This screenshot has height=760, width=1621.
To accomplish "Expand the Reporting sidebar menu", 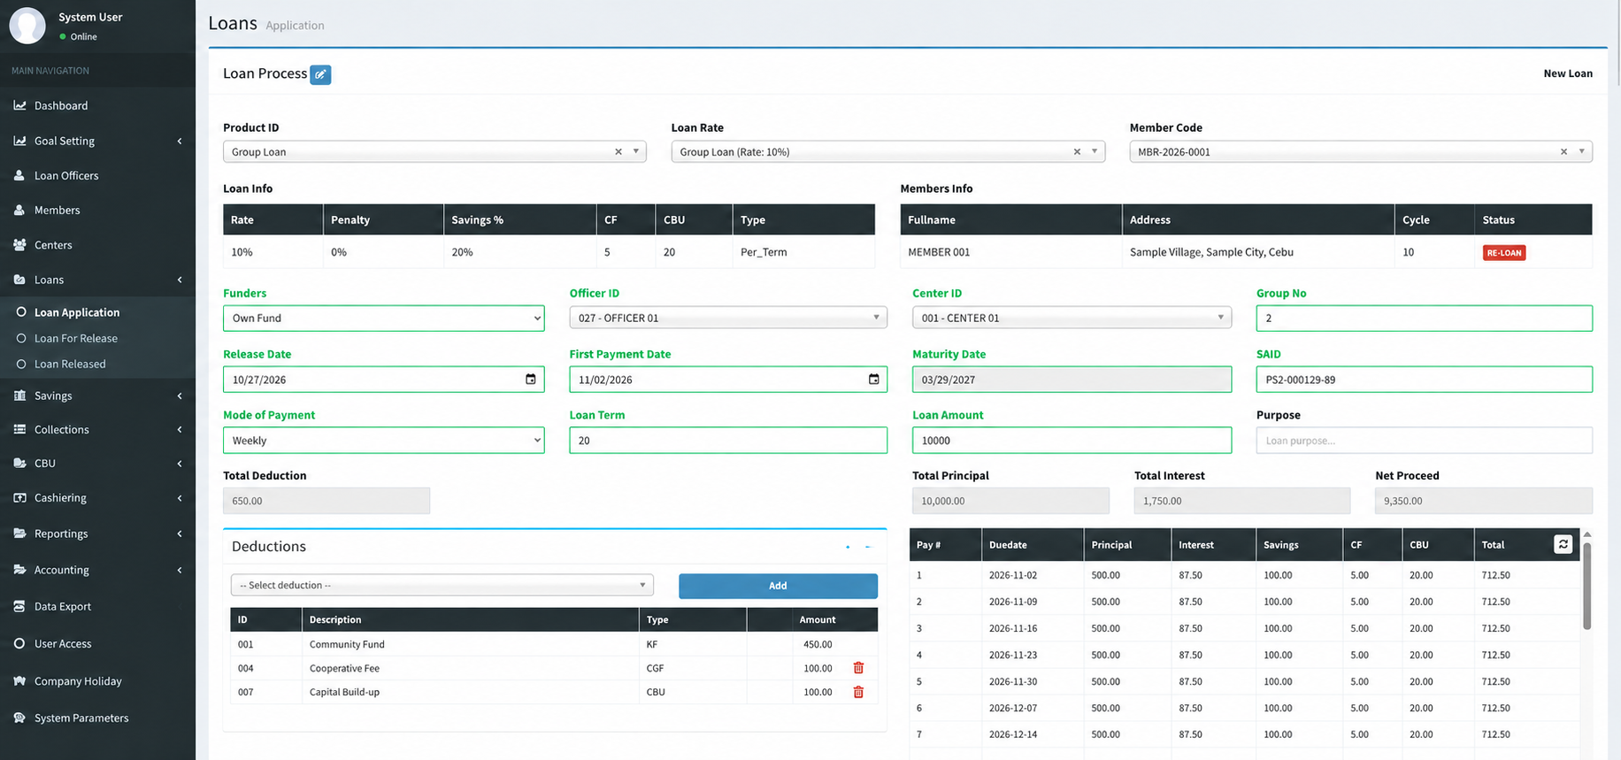I will tap(97, 534).
